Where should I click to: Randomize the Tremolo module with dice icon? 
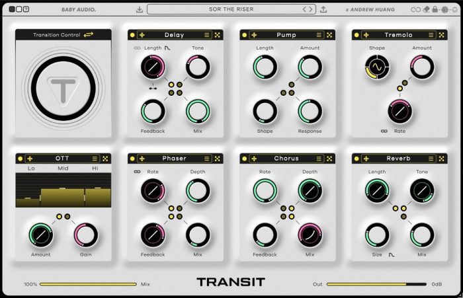pos(442,35)
